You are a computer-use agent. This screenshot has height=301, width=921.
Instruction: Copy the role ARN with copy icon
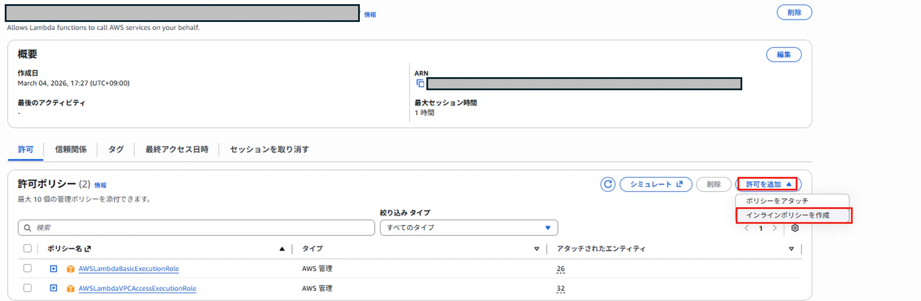tap(420, 84)
